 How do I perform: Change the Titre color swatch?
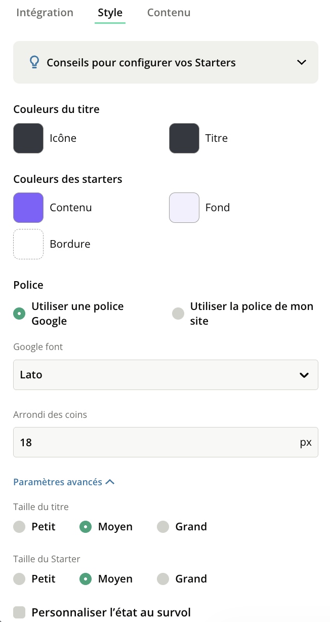pyautogui.click(x=184, y=138)
